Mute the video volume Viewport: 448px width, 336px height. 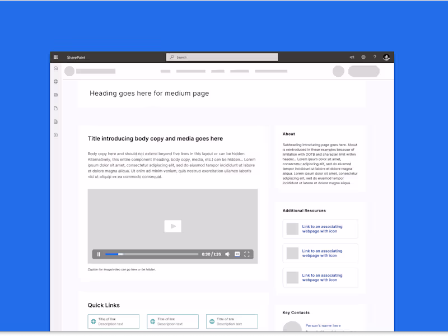tap(227, 254)
